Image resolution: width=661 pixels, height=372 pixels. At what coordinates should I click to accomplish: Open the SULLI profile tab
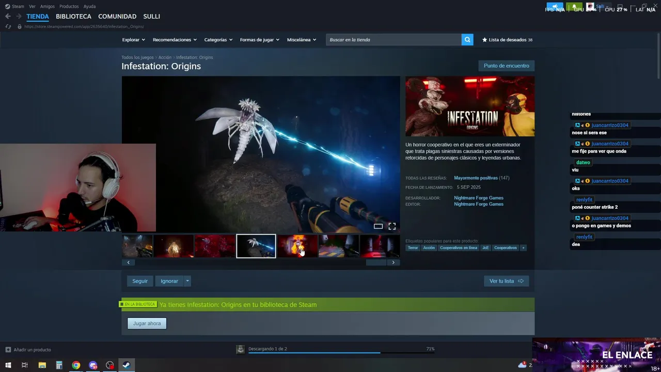tap(151, 17)
